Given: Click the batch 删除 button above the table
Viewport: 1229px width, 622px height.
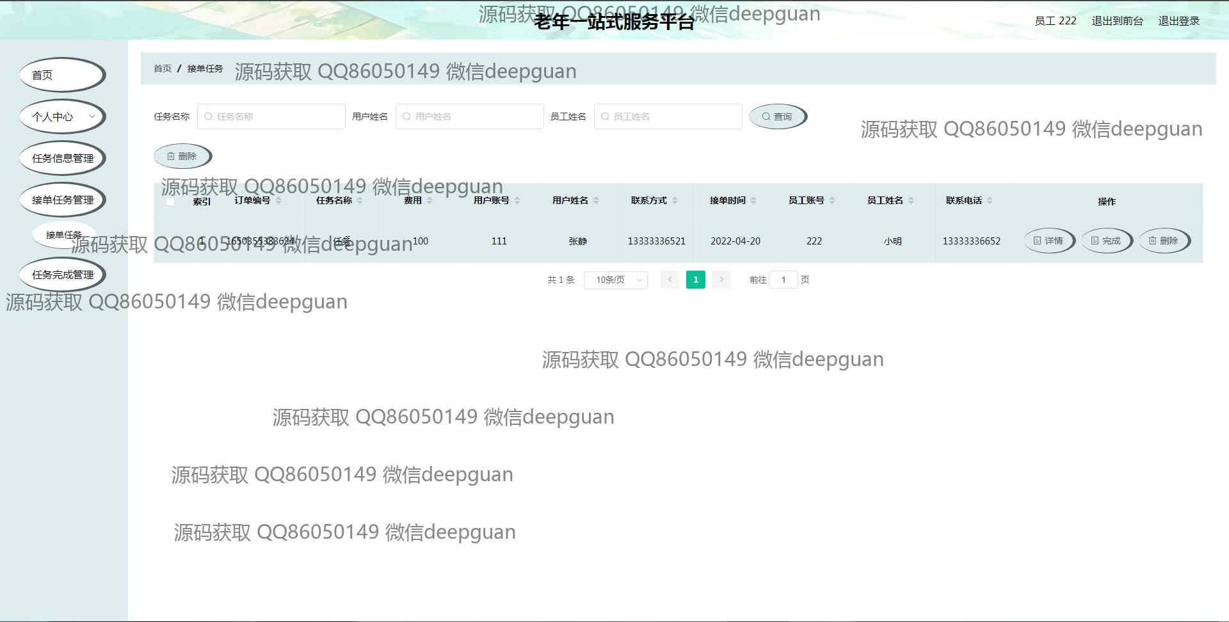Looking at the screenshot, I should pos(182,156).
